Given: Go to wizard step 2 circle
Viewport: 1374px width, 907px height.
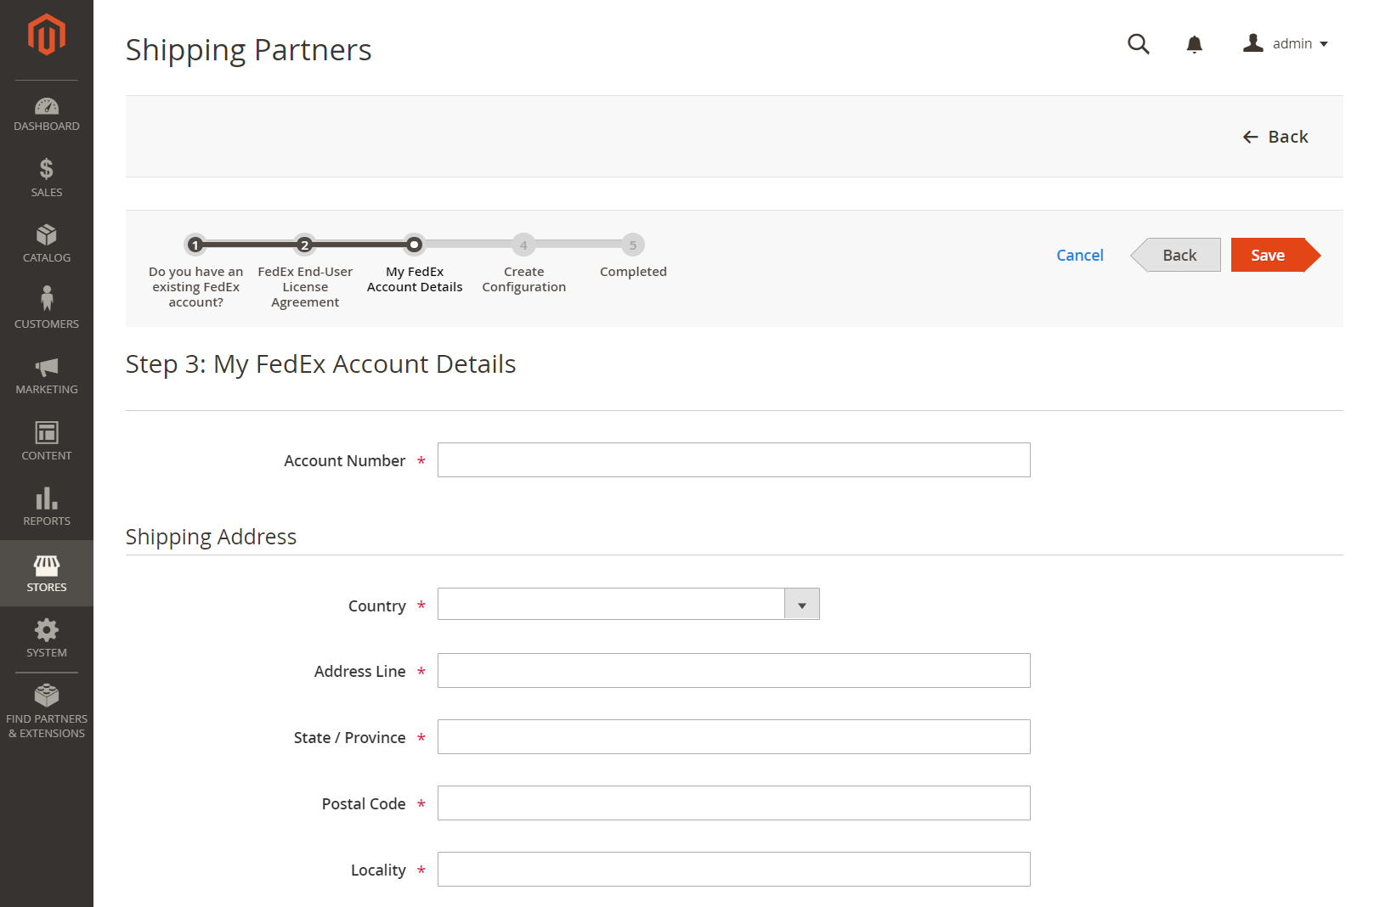Looking at the screenshot, I should 304,245.
